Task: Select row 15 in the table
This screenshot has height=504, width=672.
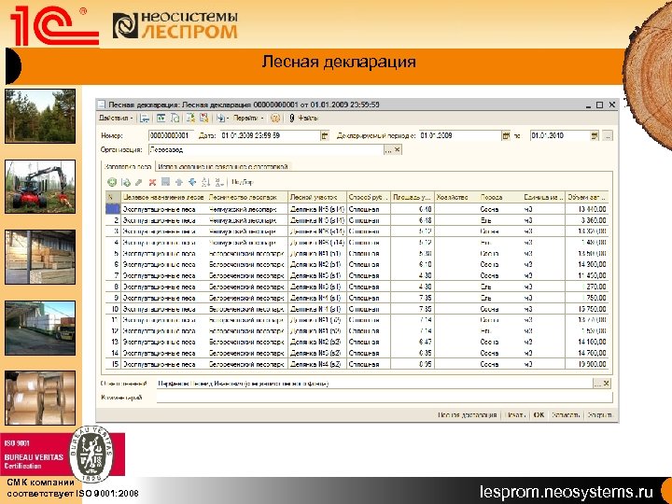Action: pyautogui.click(x=357, y=364)
